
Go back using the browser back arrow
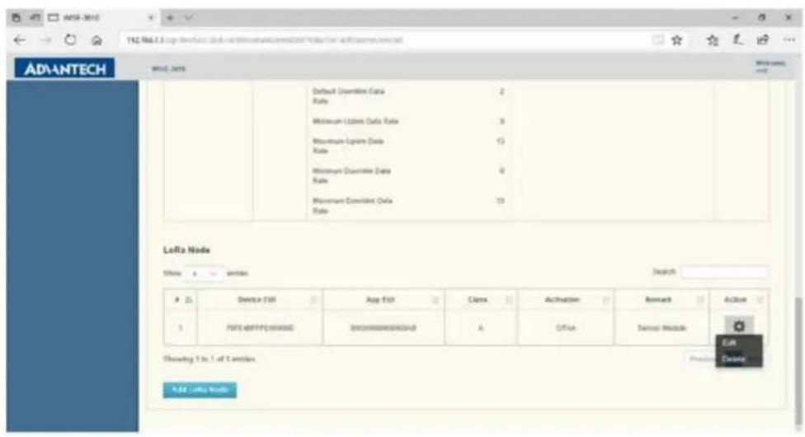point(20,40)
